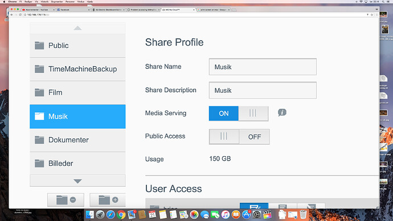This screenshot has width=393, height=221.
Task: Click the Usage value 150 GB
Action: 220,158
